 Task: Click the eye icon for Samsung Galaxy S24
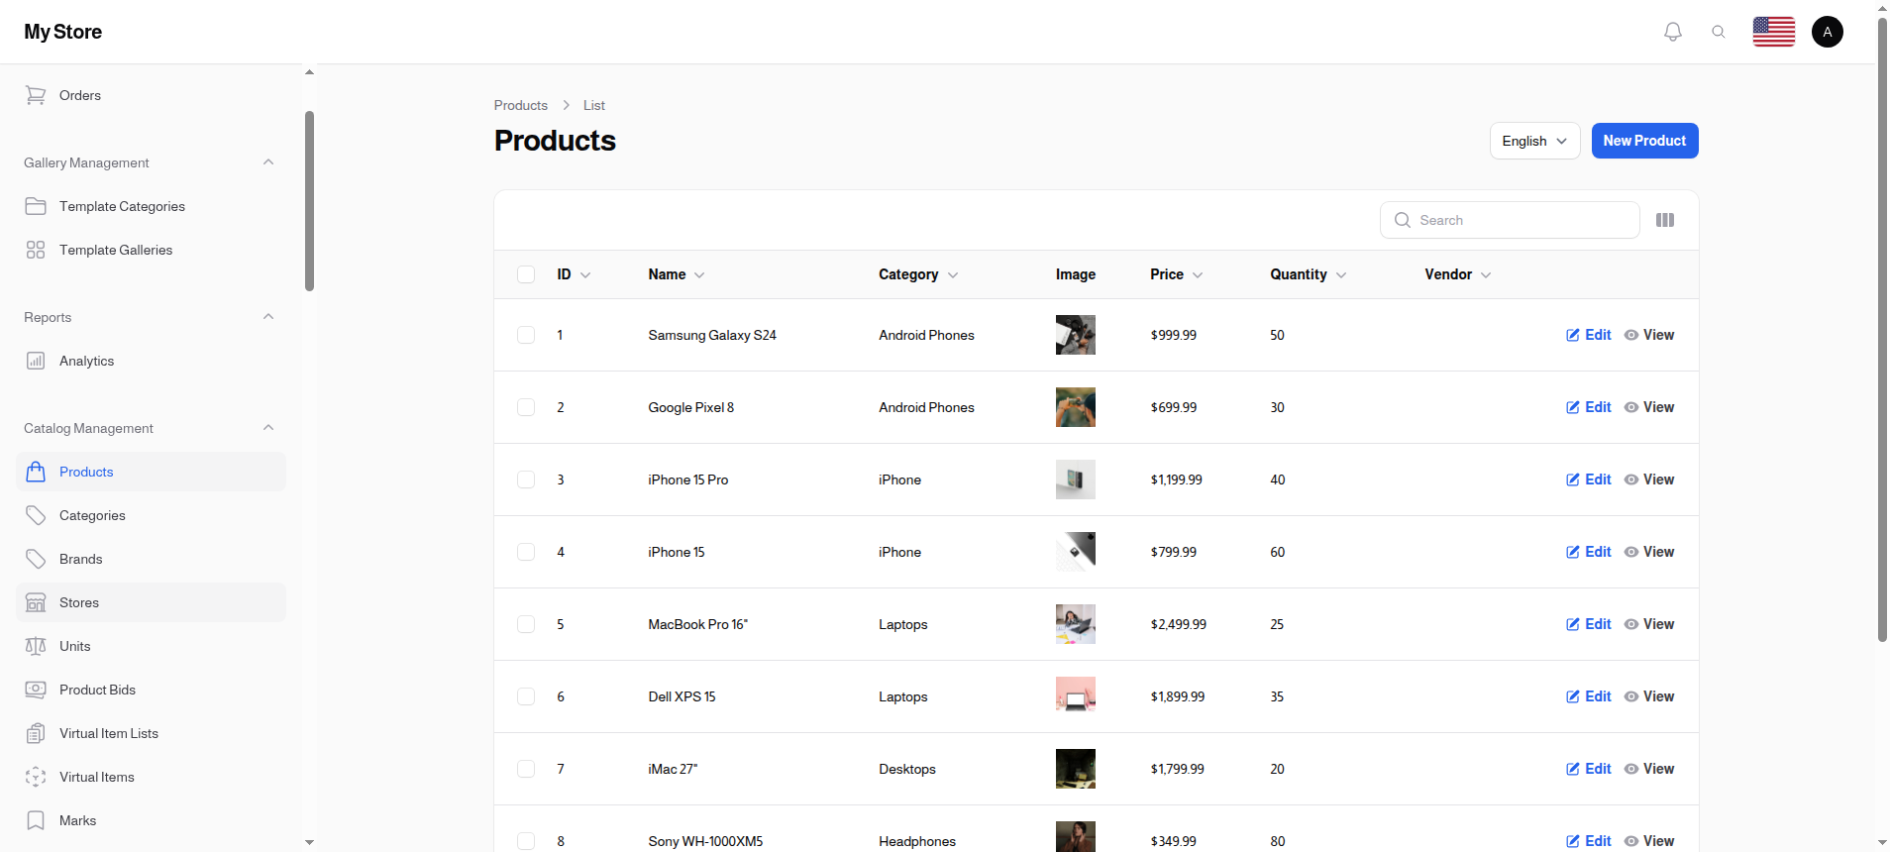(x=1631, y=335)
